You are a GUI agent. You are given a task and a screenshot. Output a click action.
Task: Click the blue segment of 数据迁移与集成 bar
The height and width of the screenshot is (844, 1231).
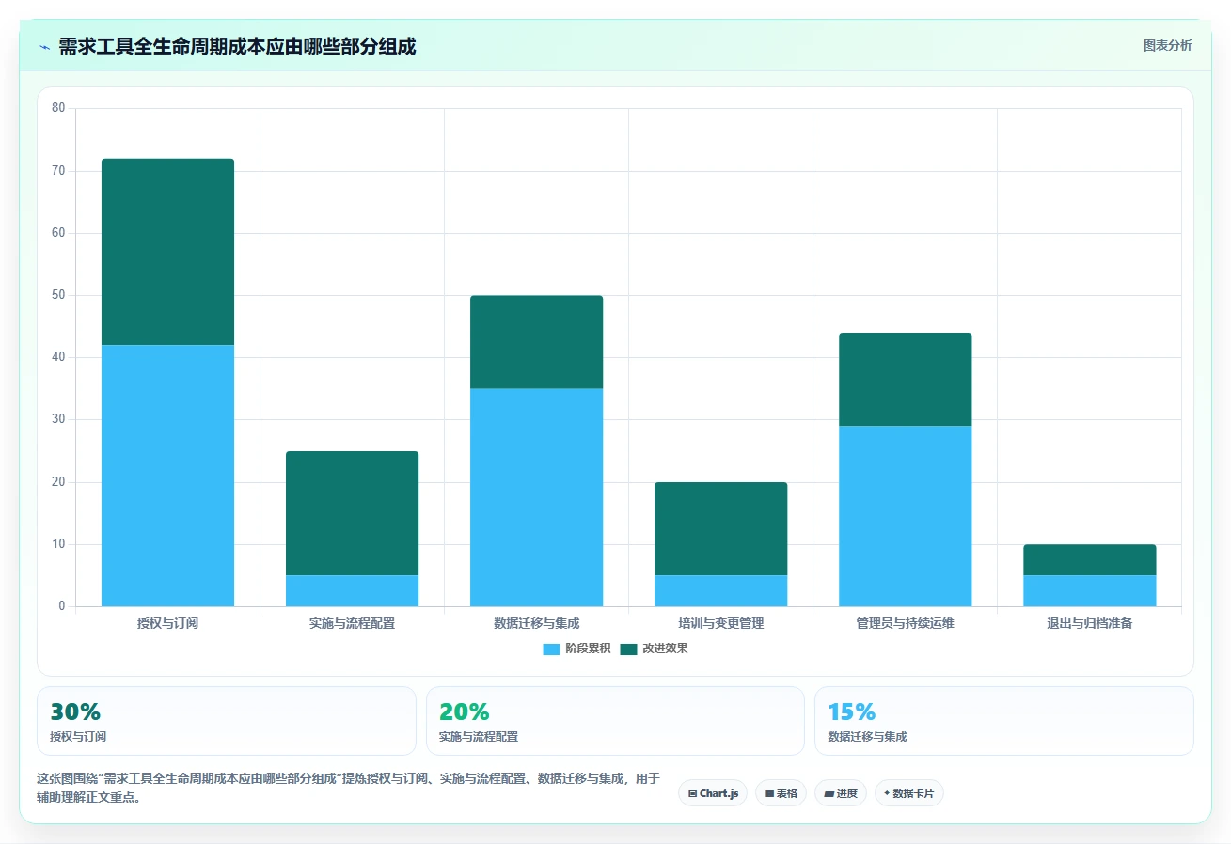pyautogui.click(x=536, y=497)
